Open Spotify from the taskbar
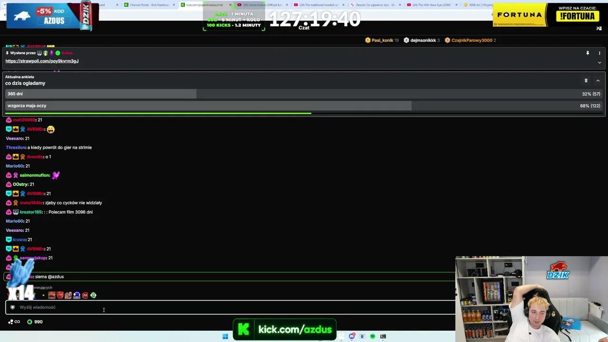Image resolution: width=608 pixels, height=342 pixels. [372, 337]
